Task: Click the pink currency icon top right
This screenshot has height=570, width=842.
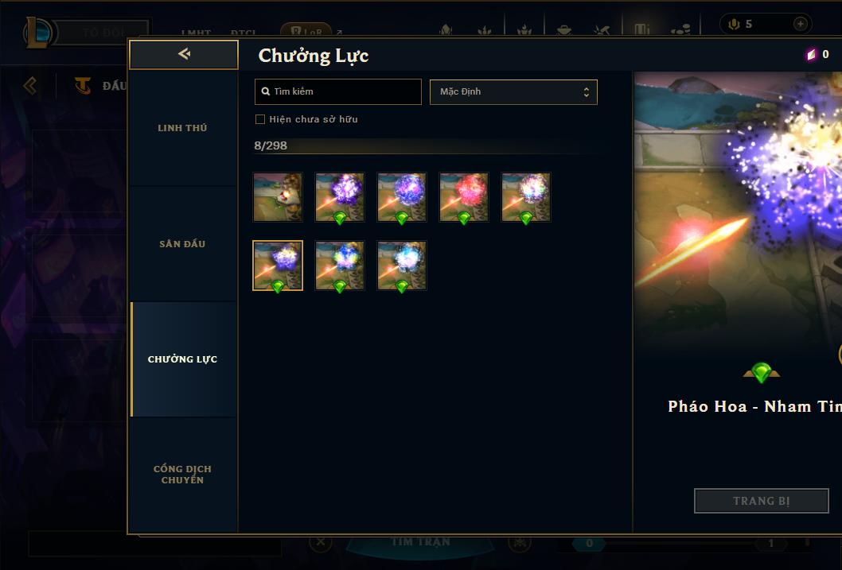Action: click(x=812, y=54)
